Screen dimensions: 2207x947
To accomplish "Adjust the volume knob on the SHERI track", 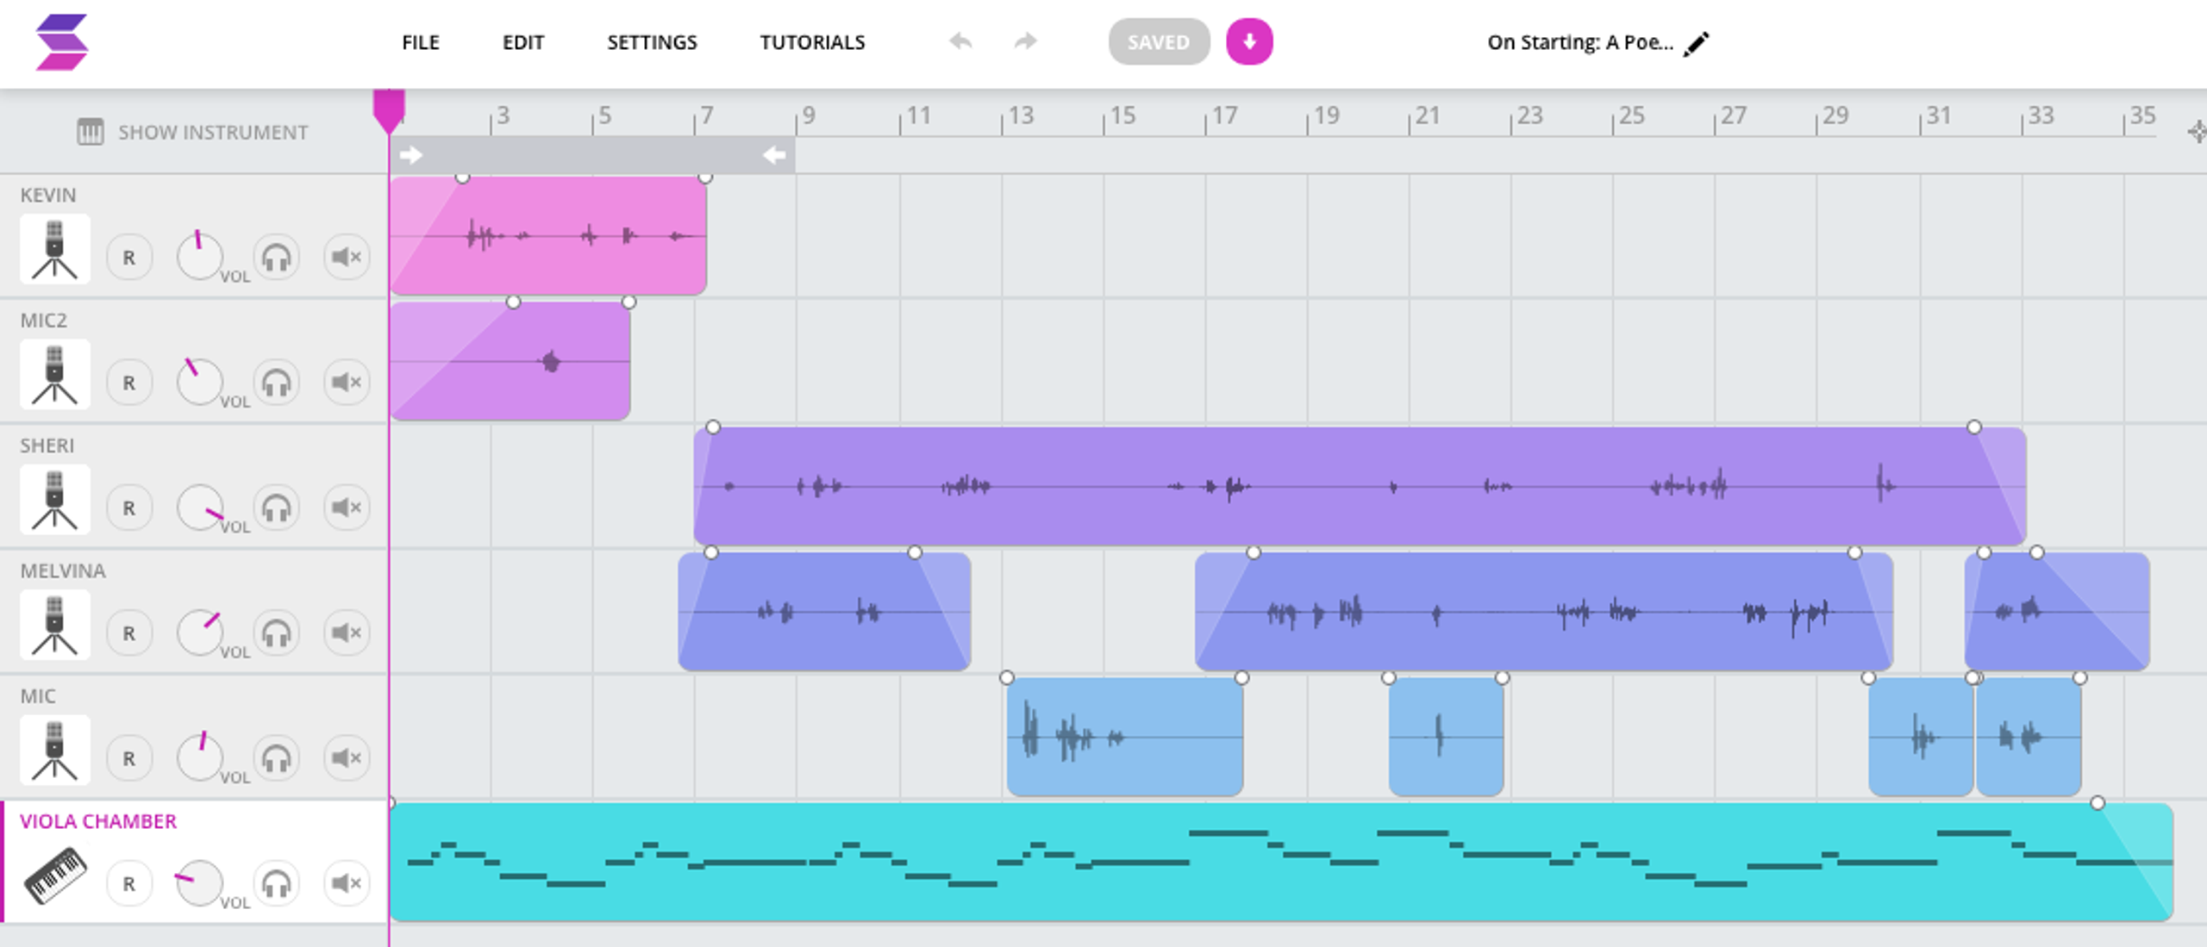I will pyautogui.click(x=200, y=508).
